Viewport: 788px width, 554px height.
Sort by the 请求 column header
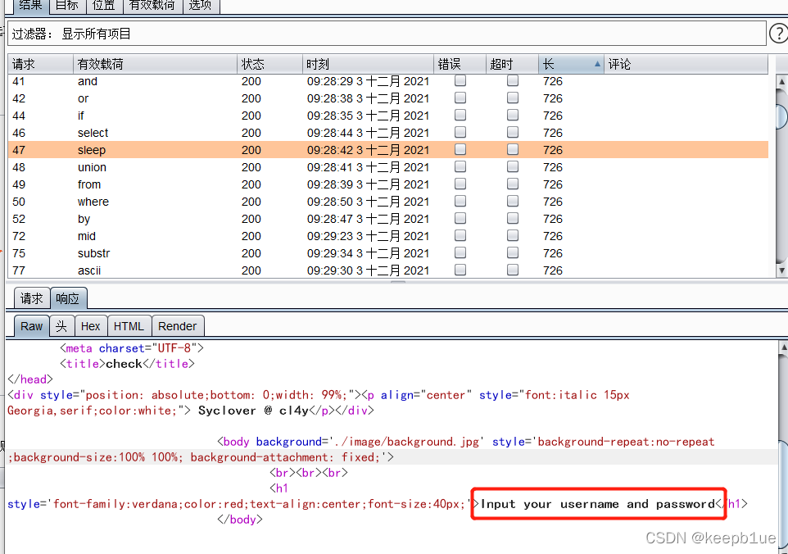(40, 64)
